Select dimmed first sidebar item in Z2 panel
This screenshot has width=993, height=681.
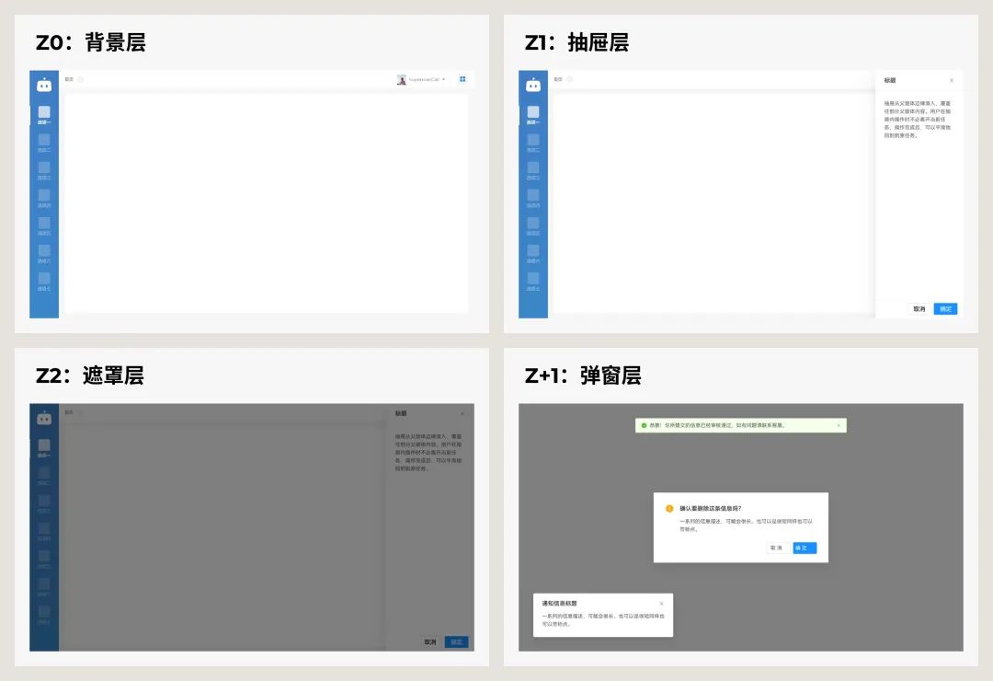(44, 447)
